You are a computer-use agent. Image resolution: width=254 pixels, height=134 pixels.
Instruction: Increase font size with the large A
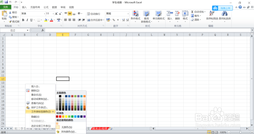pos(56,14)
